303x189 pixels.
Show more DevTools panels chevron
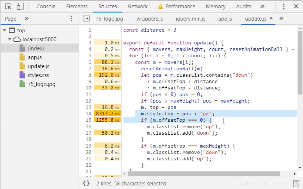(262, 6)
